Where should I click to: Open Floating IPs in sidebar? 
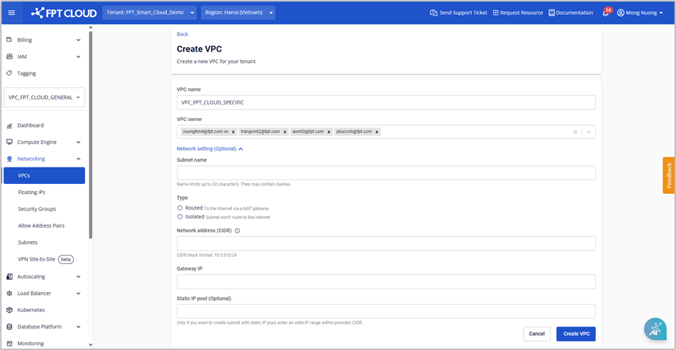(x=32, y=192)
